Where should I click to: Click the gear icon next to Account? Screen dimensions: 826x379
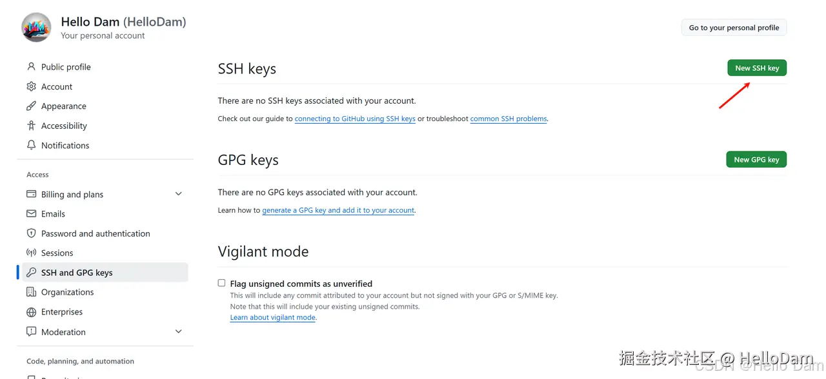point(31,86)
